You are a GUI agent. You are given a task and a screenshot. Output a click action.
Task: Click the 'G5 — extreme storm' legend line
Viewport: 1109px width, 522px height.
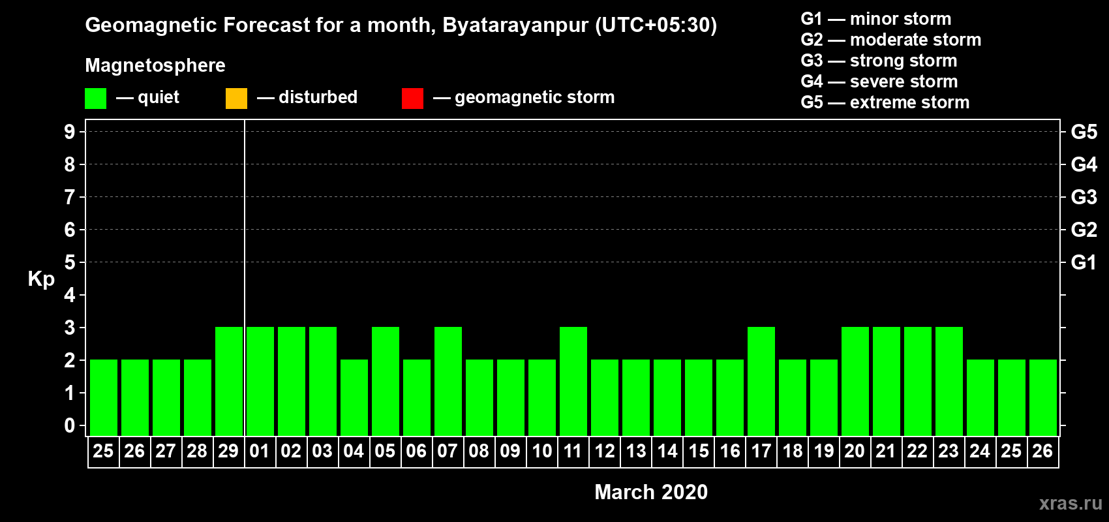pos(885,102)
